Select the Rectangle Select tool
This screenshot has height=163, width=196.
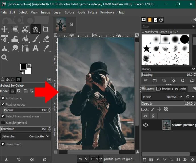click(x=15, y=29)
